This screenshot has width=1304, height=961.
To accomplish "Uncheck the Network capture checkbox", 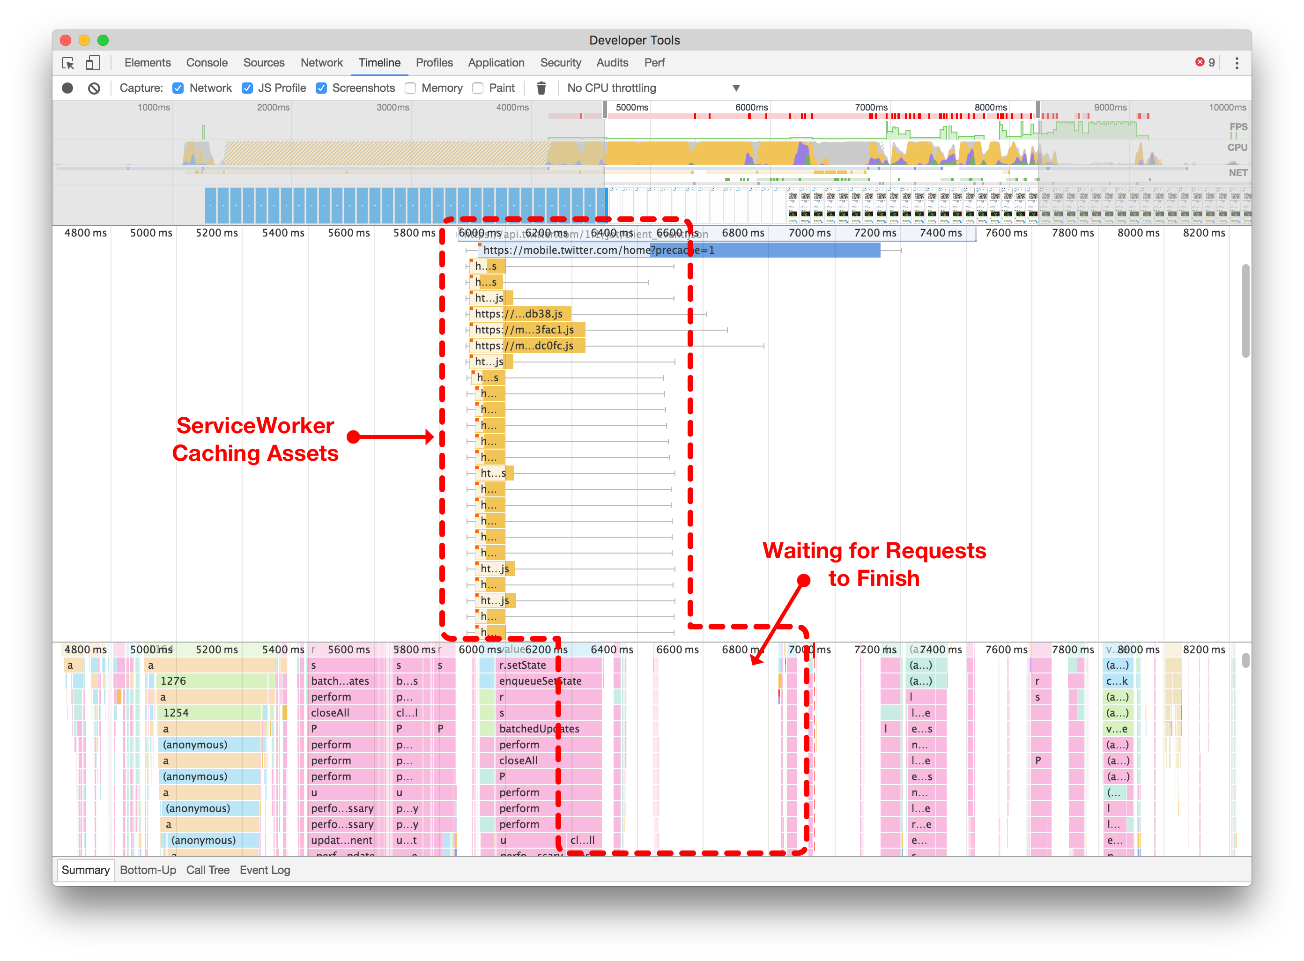I will [178, 89].
